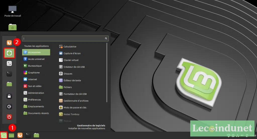This screenshot has height=139, width=257.
Task: Click the show desktop icon on the panel
Action: pos(12,135)
